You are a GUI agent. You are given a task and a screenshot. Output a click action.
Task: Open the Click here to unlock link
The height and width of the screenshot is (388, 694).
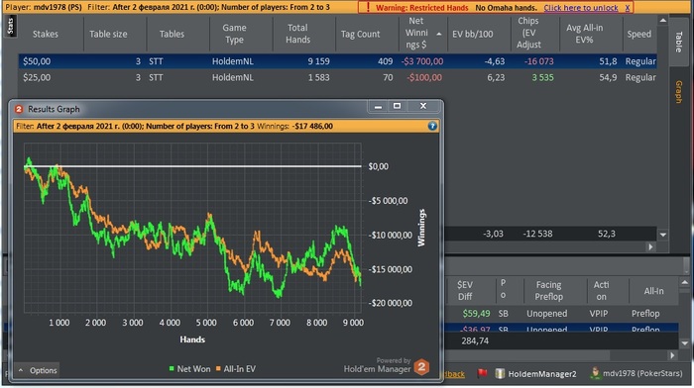point(581,8)
